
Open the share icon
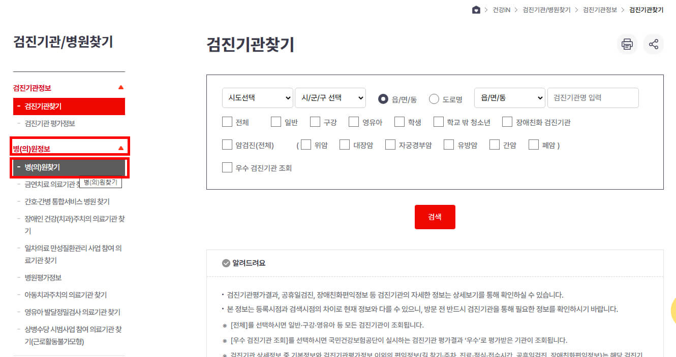point(654,44)
